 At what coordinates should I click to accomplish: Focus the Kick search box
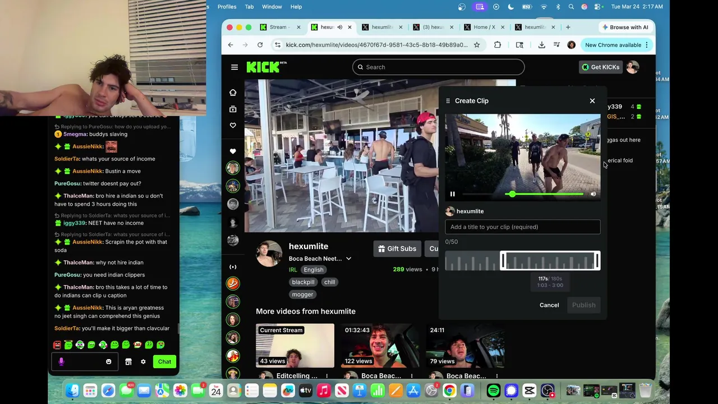coord(439,67)
